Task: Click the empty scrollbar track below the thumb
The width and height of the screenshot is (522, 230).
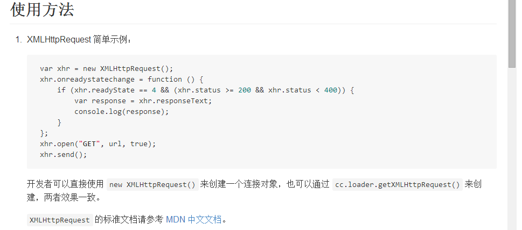Action: 512,150
